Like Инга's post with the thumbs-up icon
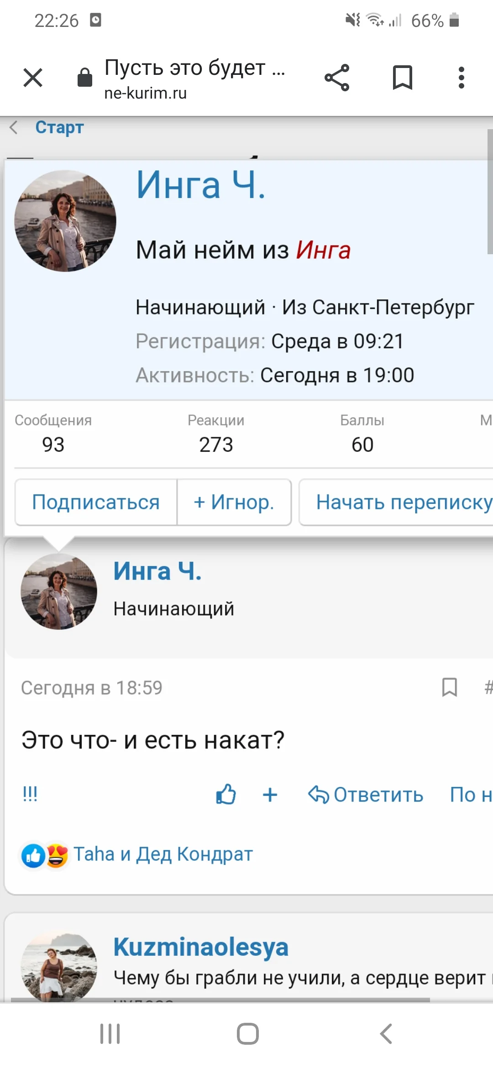 click(x=226, y=794)
